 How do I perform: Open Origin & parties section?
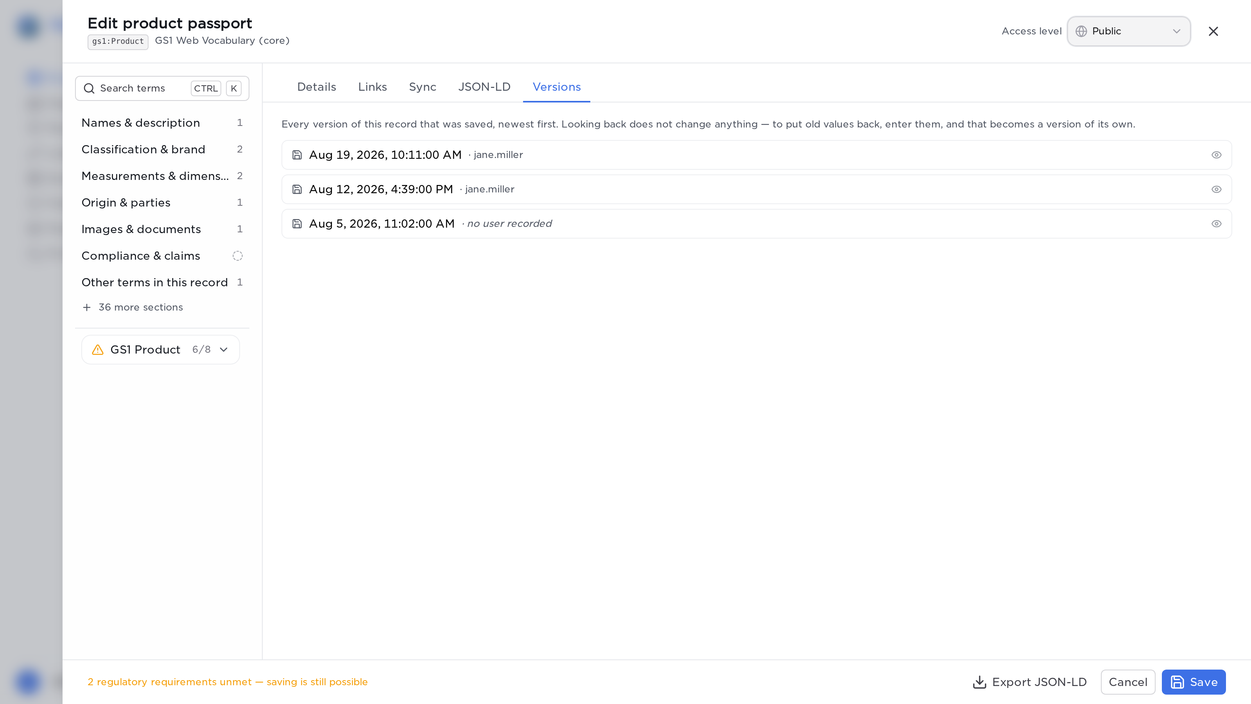tap(162, 203)
